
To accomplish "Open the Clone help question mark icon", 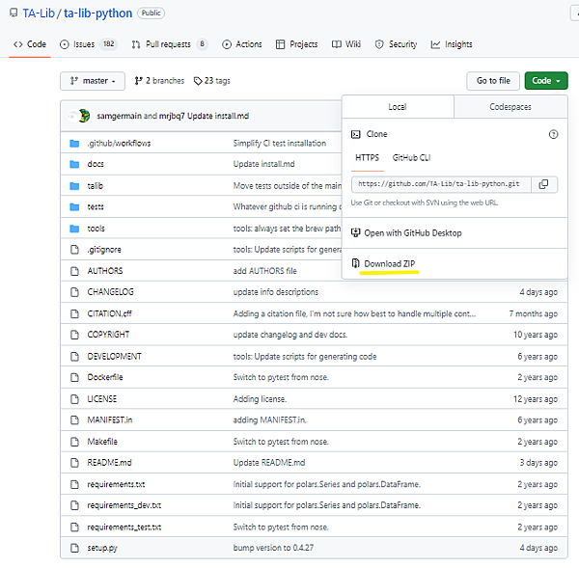I will 553,134.
